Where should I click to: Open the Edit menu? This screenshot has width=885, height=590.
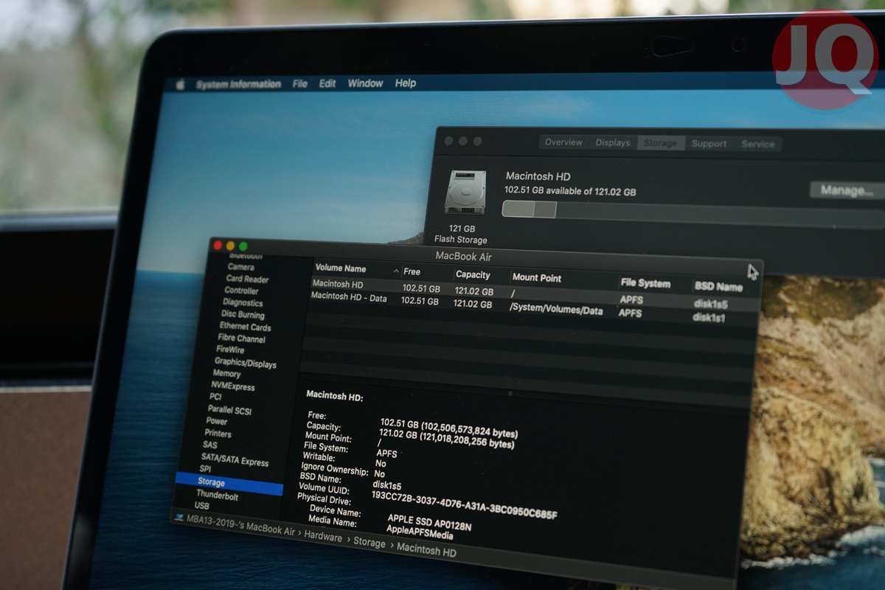[327, 83]
